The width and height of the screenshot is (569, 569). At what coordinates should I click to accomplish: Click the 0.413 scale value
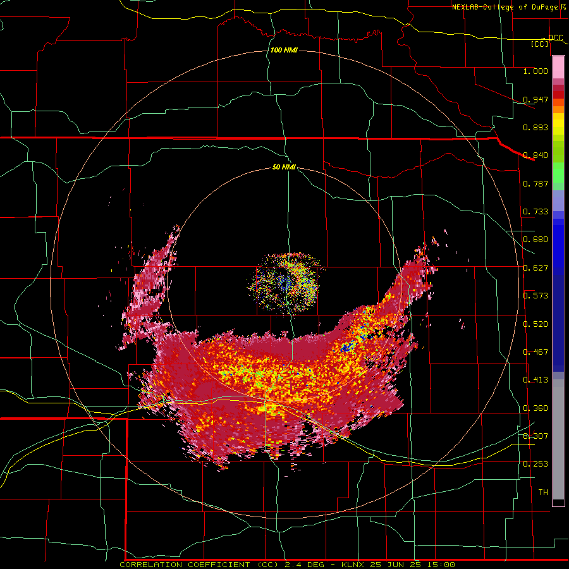tap(535, 380)
